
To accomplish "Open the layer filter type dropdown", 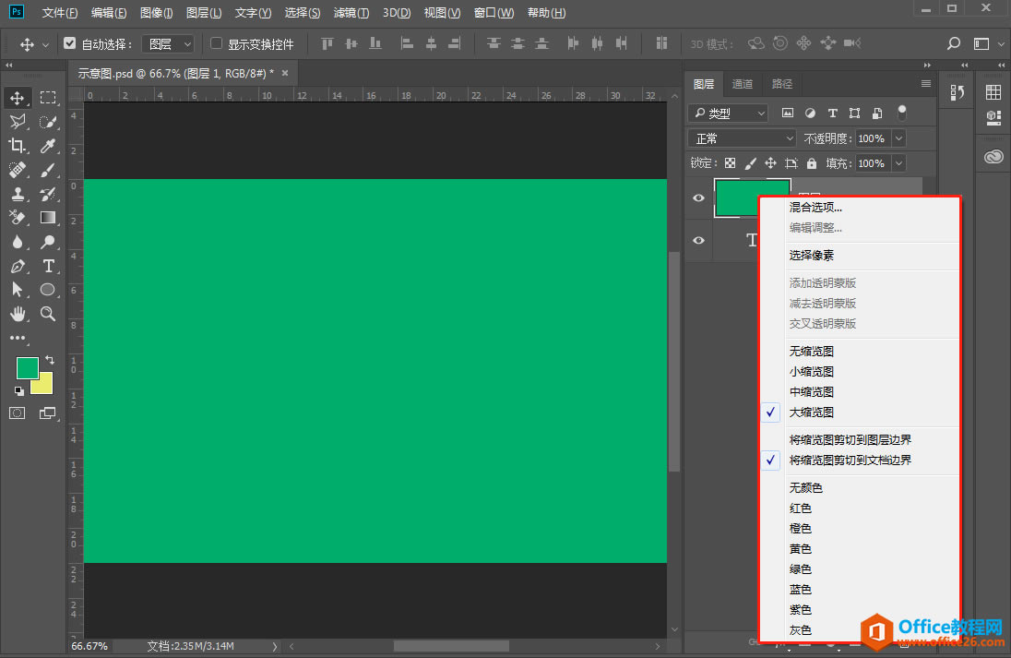I will coord(728,113).
